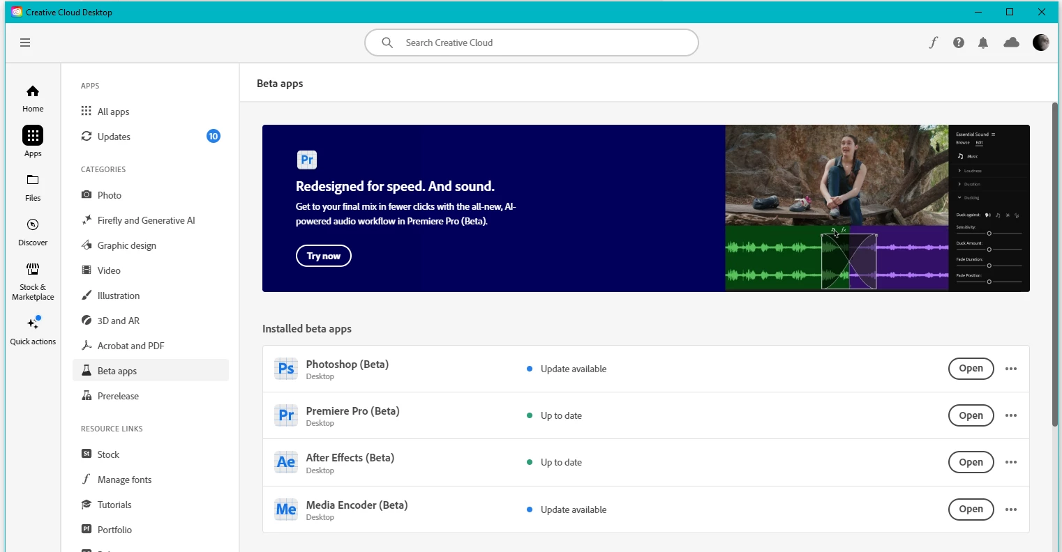Open Tutorials resource link

click(x=151, y=505)
